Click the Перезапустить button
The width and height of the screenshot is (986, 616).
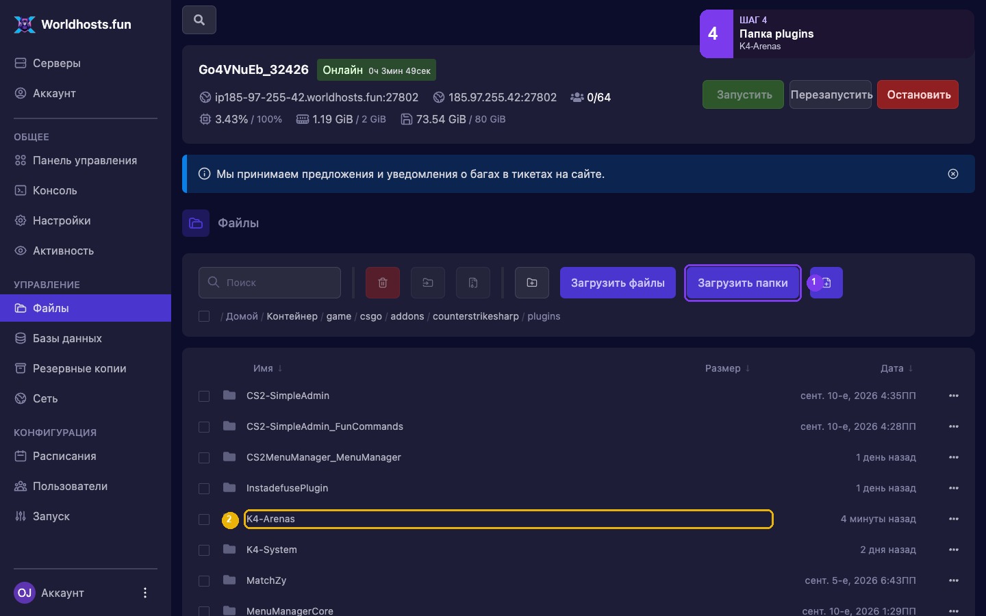(x=831, y=94)
